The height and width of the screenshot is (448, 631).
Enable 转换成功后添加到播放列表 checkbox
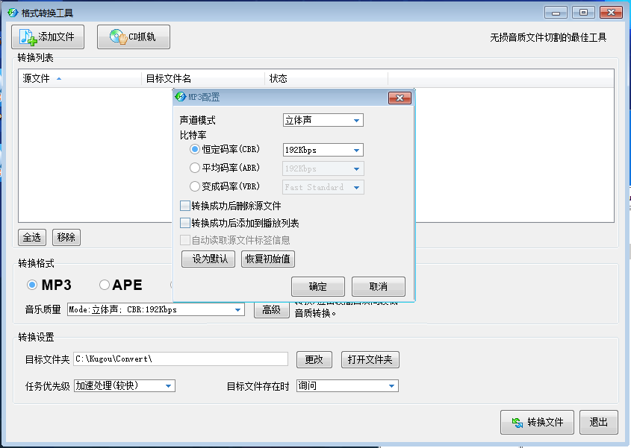point(185,223)
